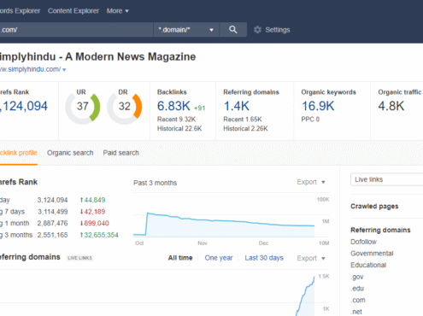Screen dimensions: 423x316
Task: Select the All time range filter
Action: [x=180, y=258]
